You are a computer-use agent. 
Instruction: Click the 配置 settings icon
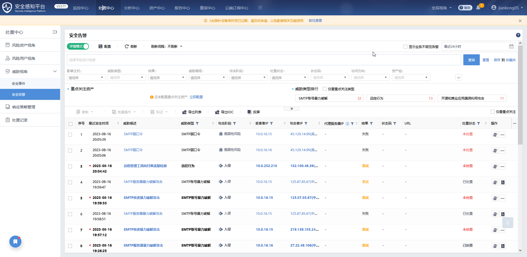pos(100,46)
